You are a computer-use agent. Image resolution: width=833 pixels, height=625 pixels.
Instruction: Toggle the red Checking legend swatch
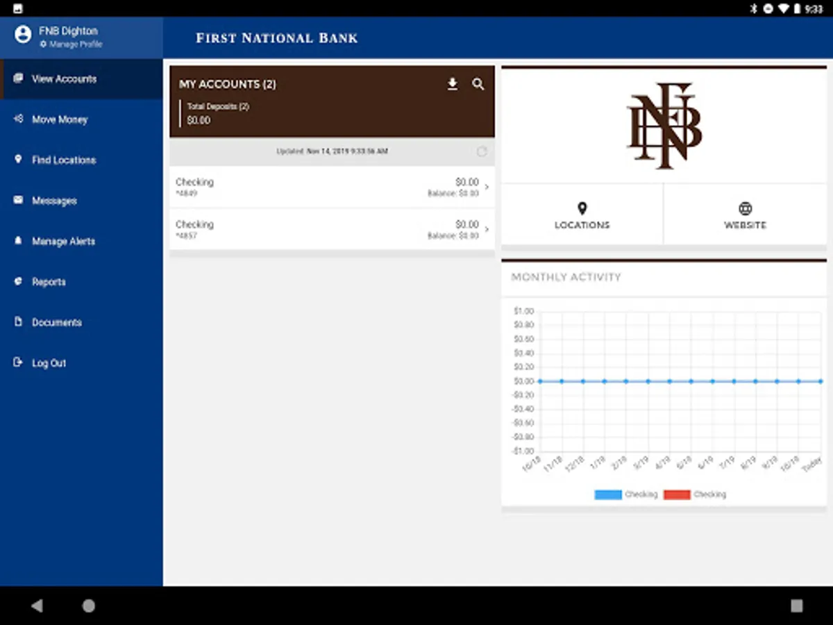point(677,494)
